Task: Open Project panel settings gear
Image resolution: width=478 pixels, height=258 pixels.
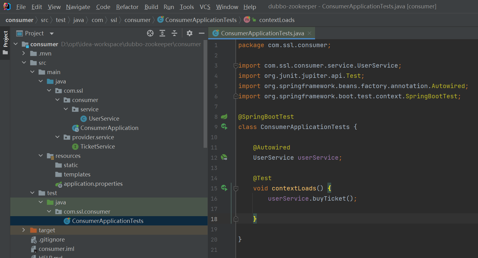Action: (x=190, y=33)
